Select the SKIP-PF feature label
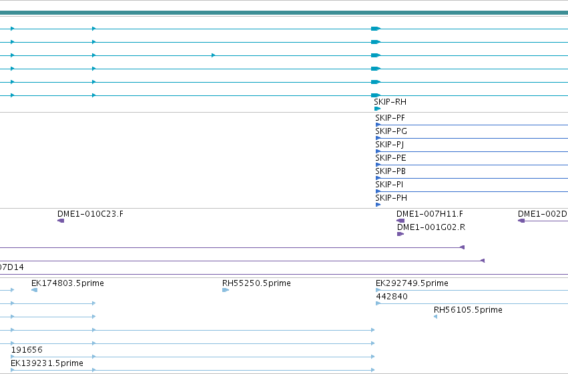 (390, 118)
